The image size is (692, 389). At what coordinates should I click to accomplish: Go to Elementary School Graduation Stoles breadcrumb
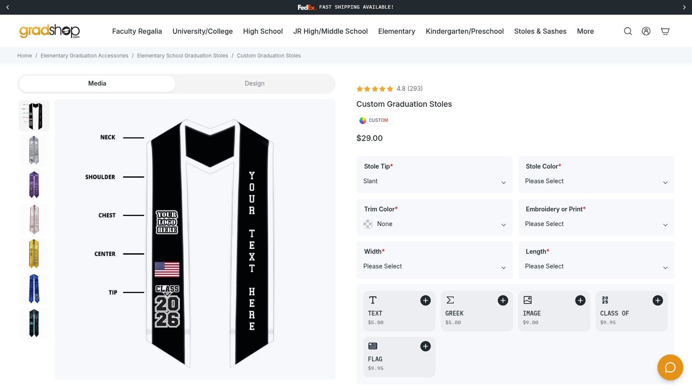pyautogui.click(x=183, y=56)
